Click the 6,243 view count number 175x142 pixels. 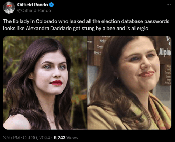[59, 138]
